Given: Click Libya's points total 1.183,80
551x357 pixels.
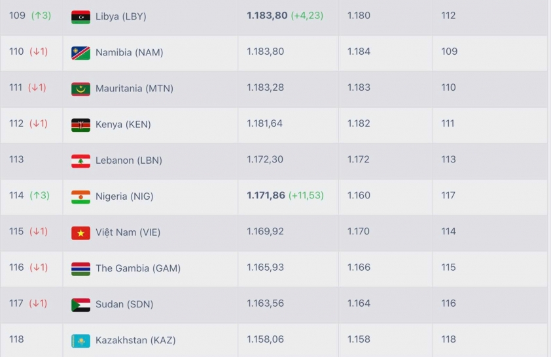Looking at the screenshot, I should click(267, 16).
